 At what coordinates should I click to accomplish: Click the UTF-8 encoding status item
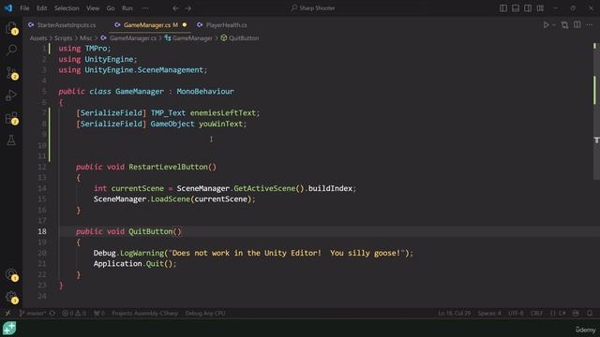pos(516,314)
